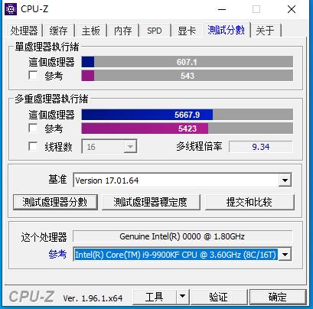Image resolution: width=313 pixels, height=309 pixels.
Task: Minimize the CPU-Z window
Action: pyautogui.click(x=222, y=9)
